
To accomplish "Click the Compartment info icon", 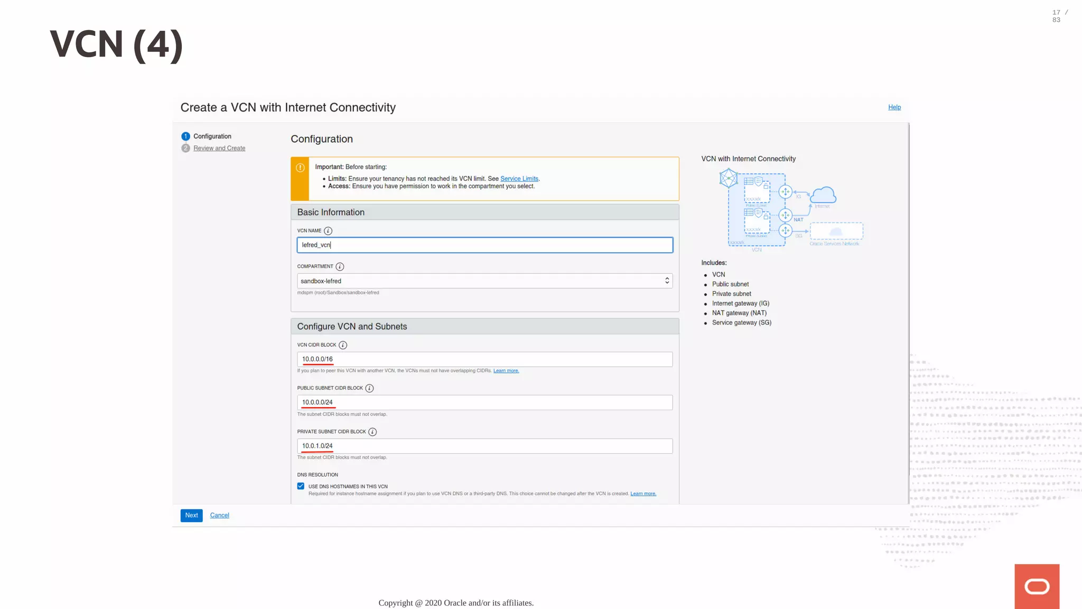I will 340,267.
